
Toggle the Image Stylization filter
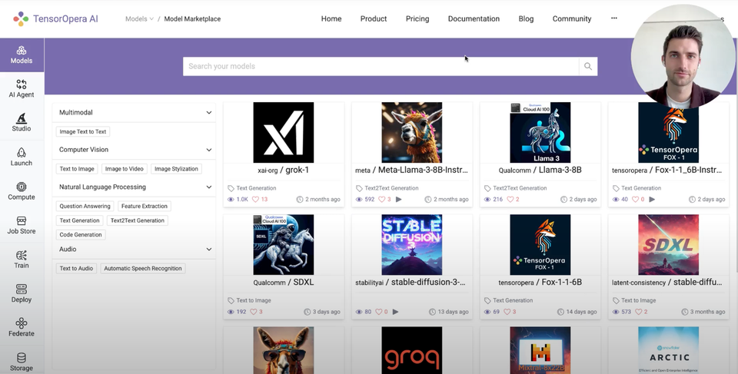point(177,169)
